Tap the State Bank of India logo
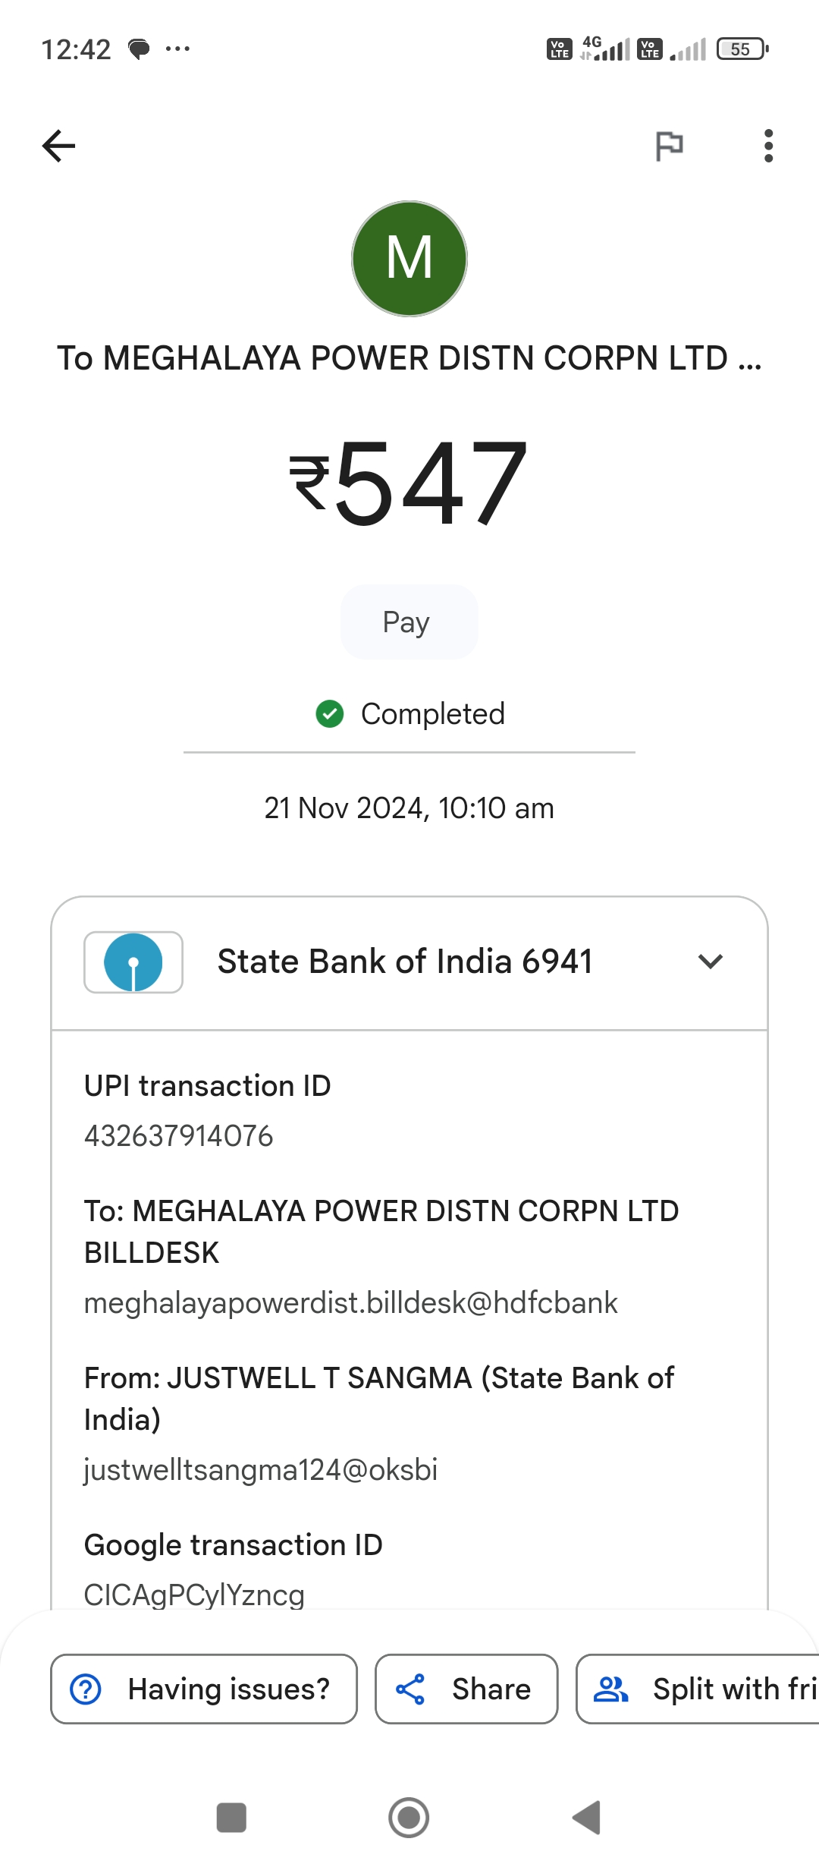This screenshot has width=819, height=1867. tap(133, 962)
